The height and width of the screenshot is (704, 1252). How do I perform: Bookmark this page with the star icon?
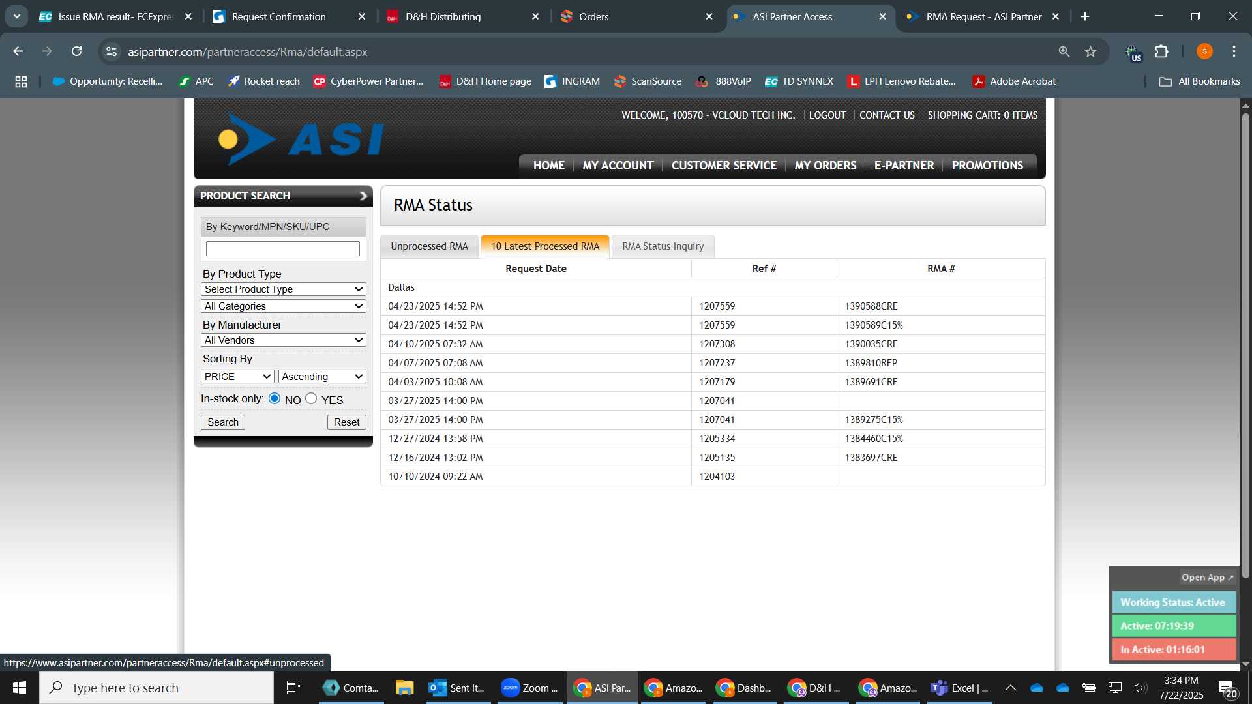[1090, 51]
